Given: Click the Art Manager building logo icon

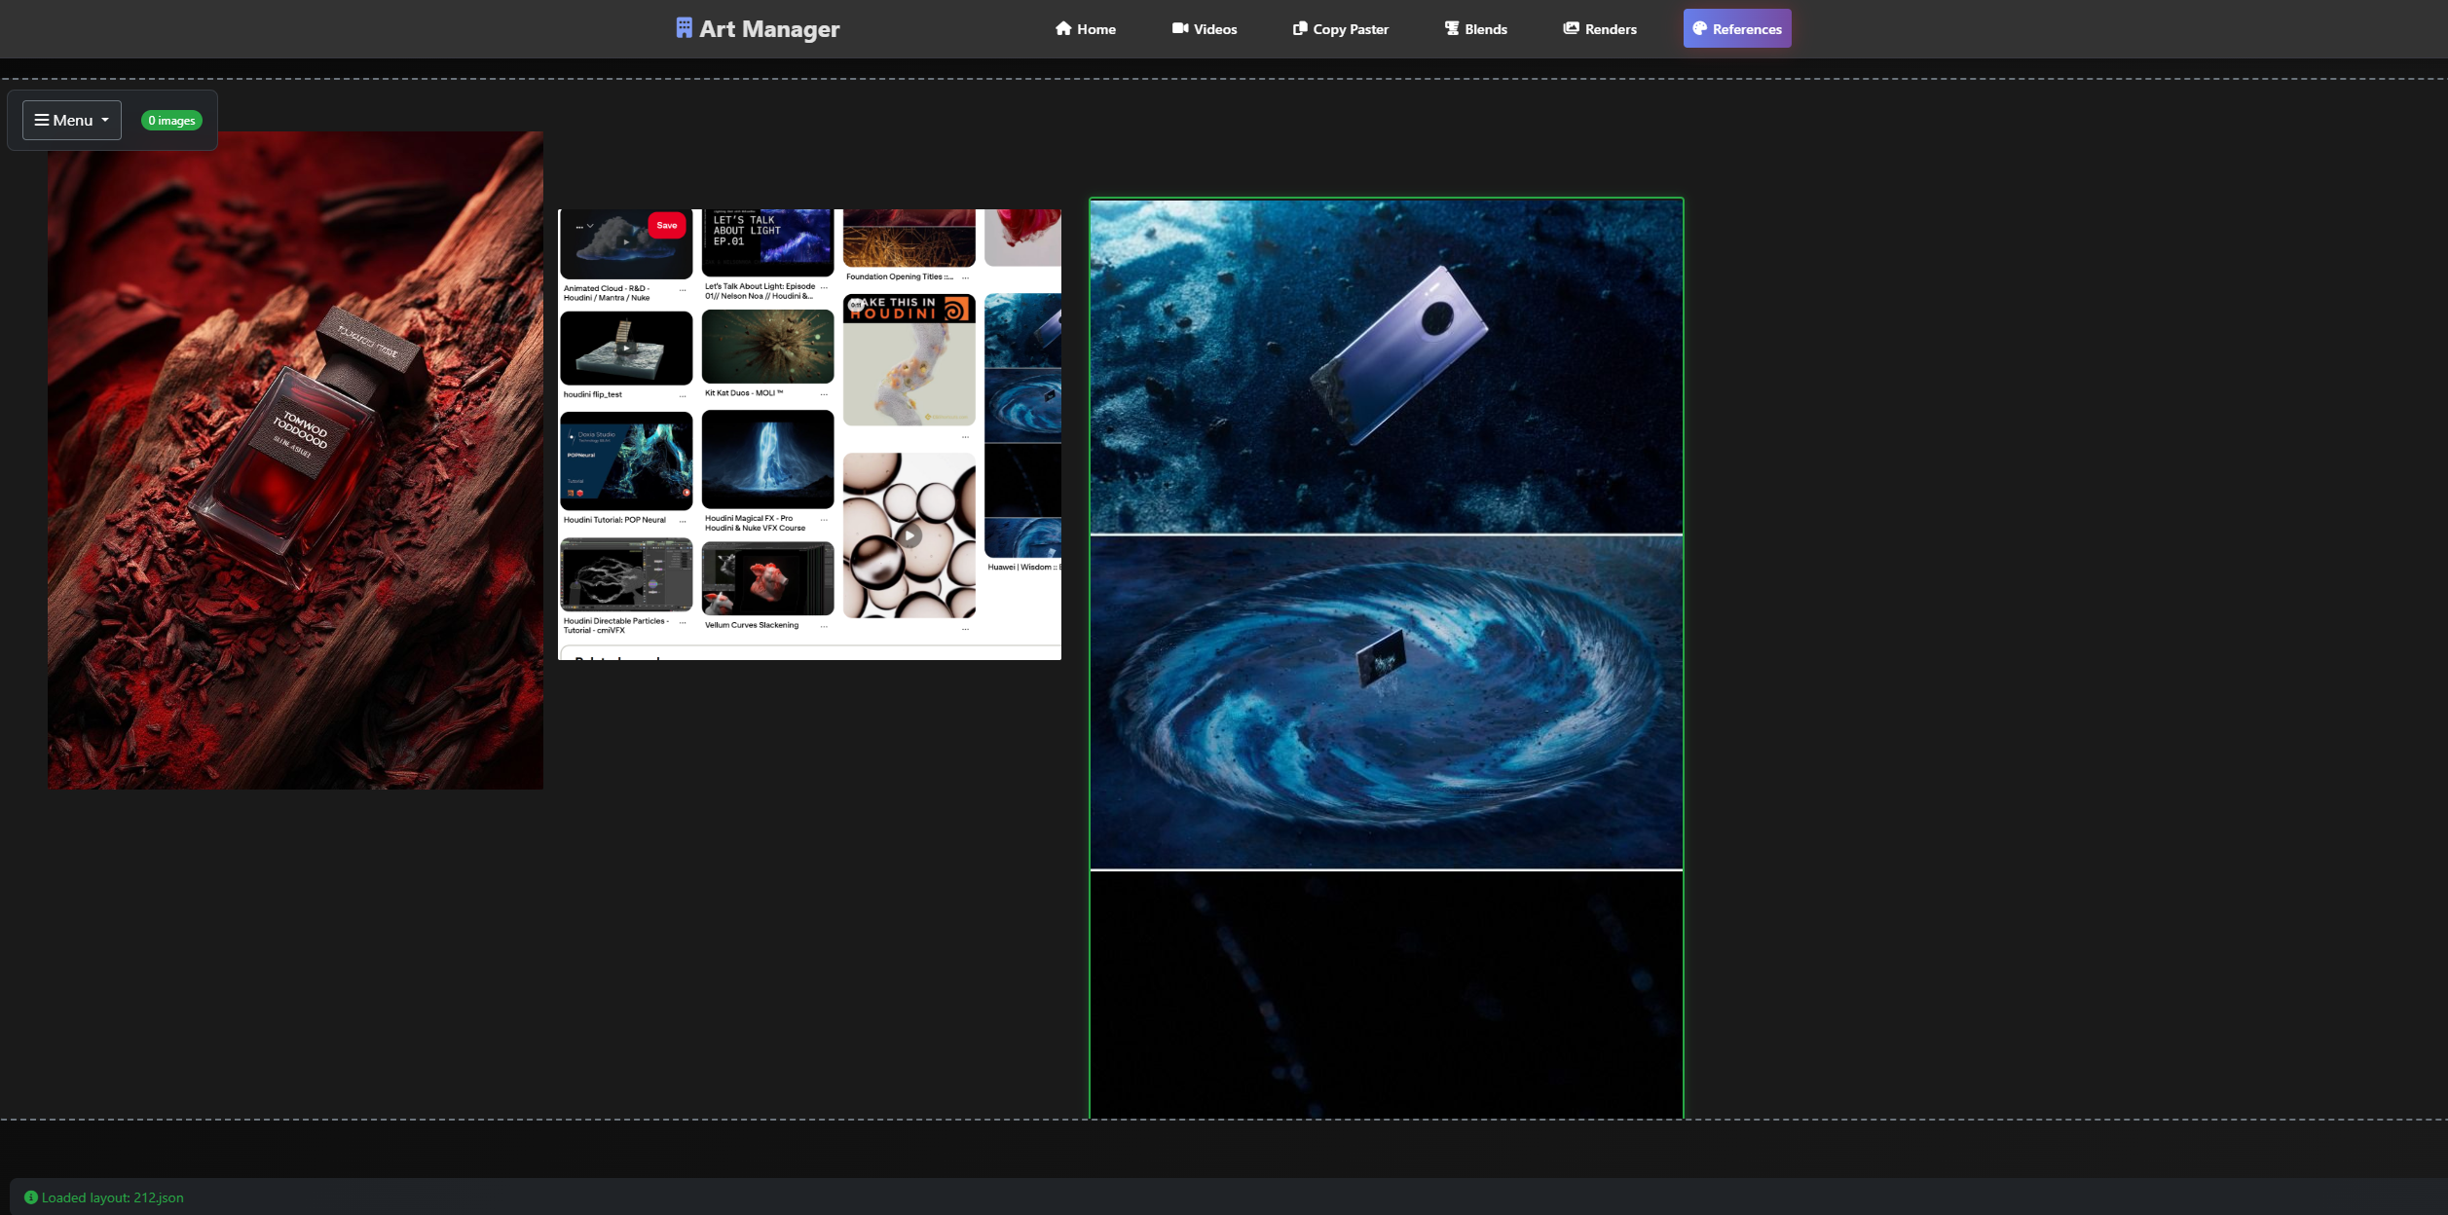Looking at the screenshot, I should coord(684,28).
